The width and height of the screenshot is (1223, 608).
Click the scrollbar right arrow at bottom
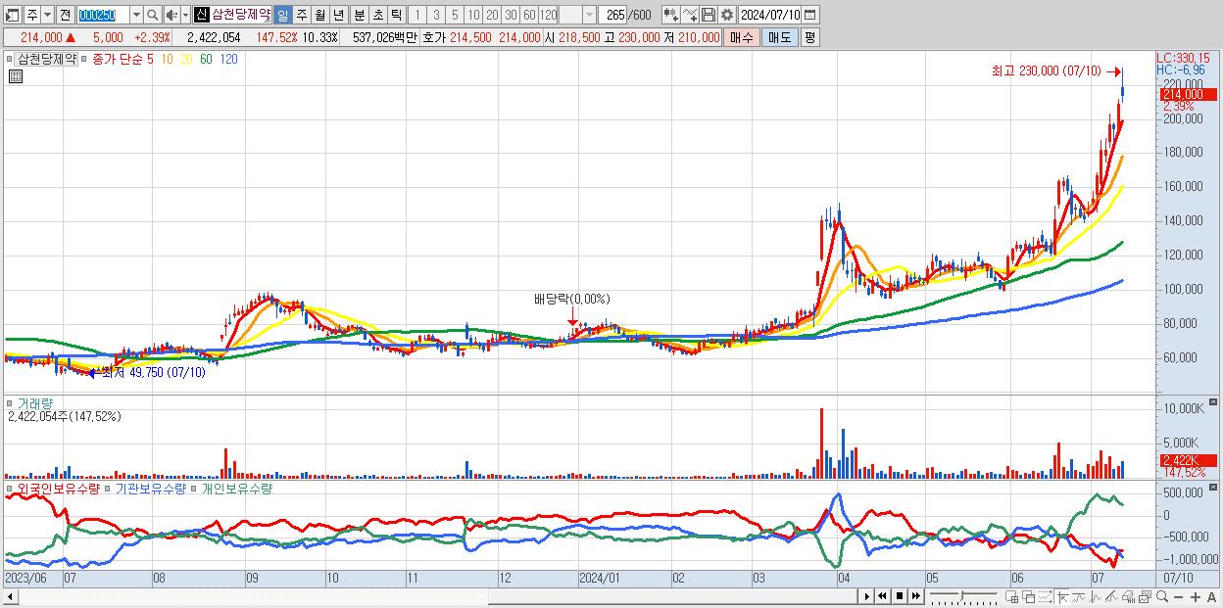pos(866,596)
